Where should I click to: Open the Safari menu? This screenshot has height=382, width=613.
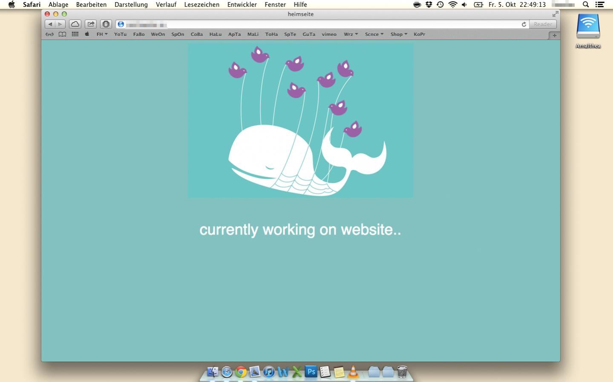(x=32, y=5)
